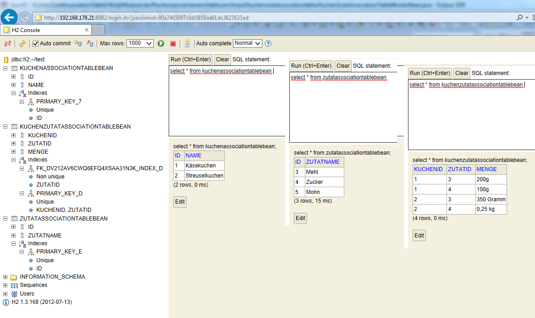Expand the MENGE column node
Viewport: 535px width, 318px height.
pyautogui.click(x=14, y=152)
